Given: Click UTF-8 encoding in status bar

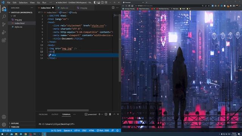Looking at the screenshot, I should 77,130.
